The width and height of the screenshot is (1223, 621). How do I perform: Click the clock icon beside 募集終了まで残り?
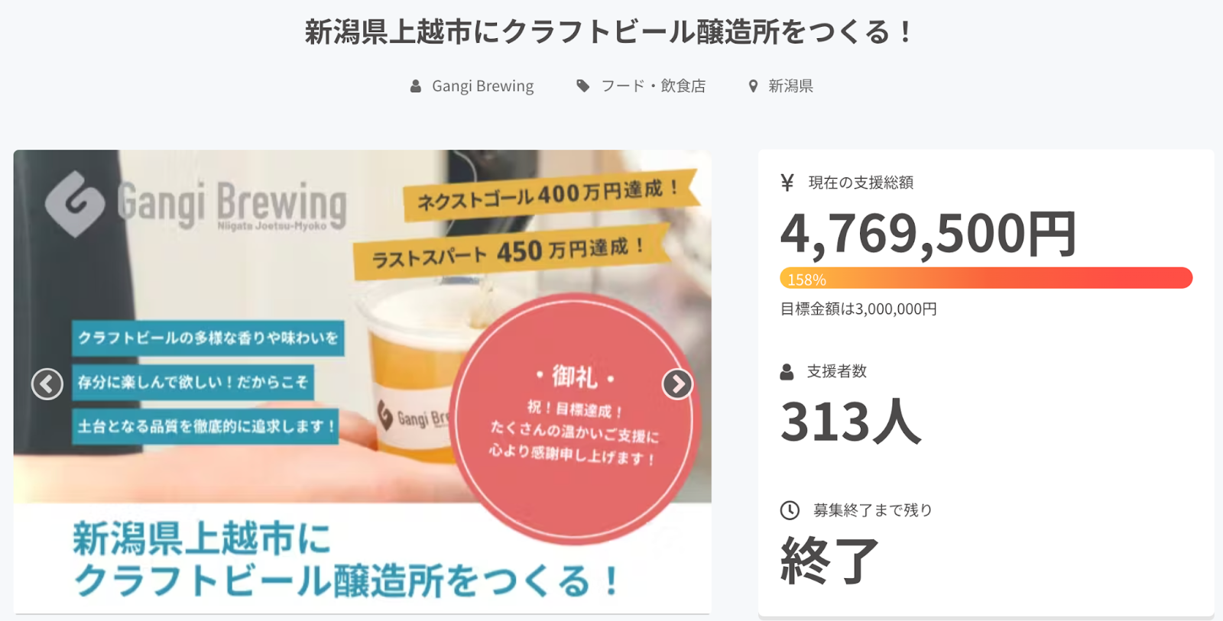790,510
